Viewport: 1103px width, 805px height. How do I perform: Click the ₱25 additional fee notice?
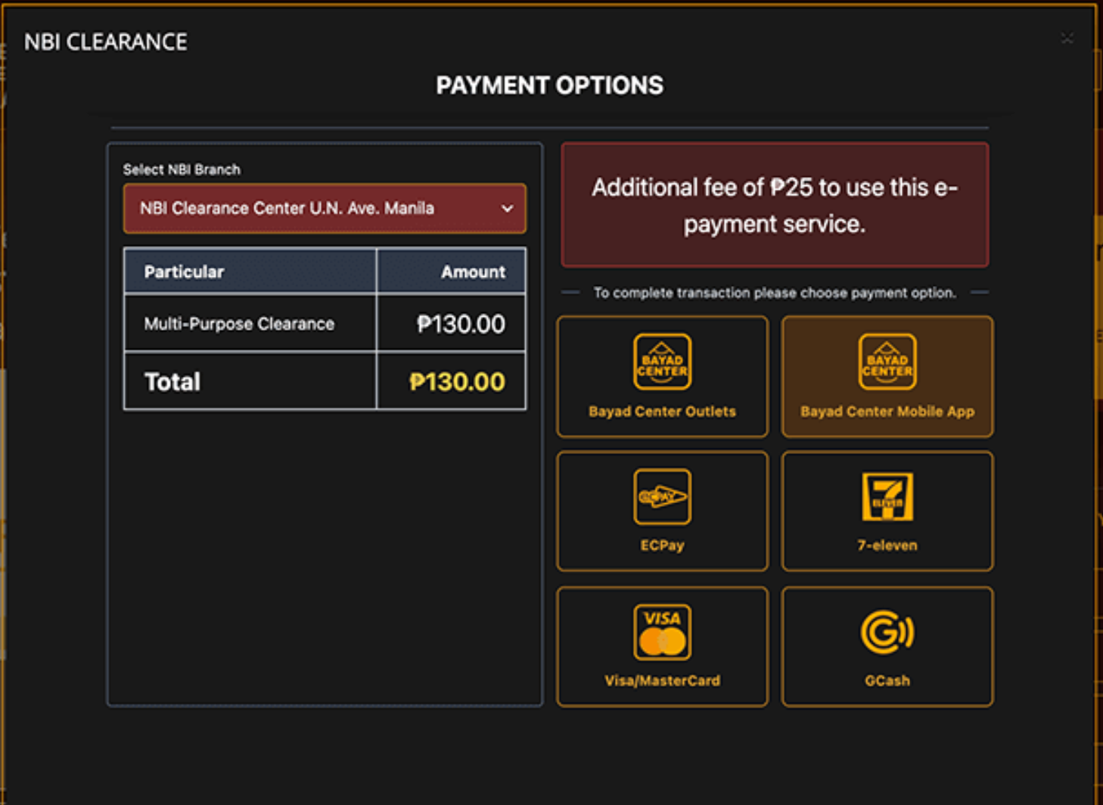click(x=774, y=204)
